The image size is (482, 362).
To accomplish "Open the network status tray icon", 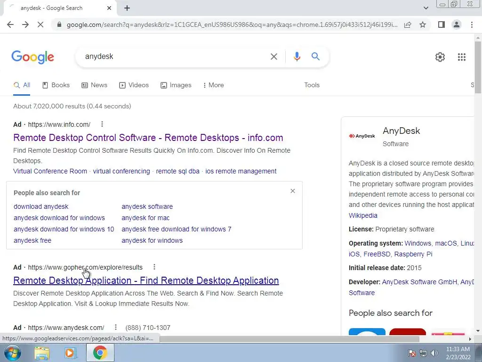I will coord(423,353).
